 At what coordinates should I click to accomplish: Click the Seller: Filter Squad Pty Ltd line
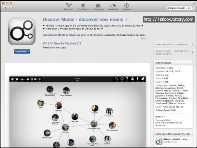tap(169, 107)
